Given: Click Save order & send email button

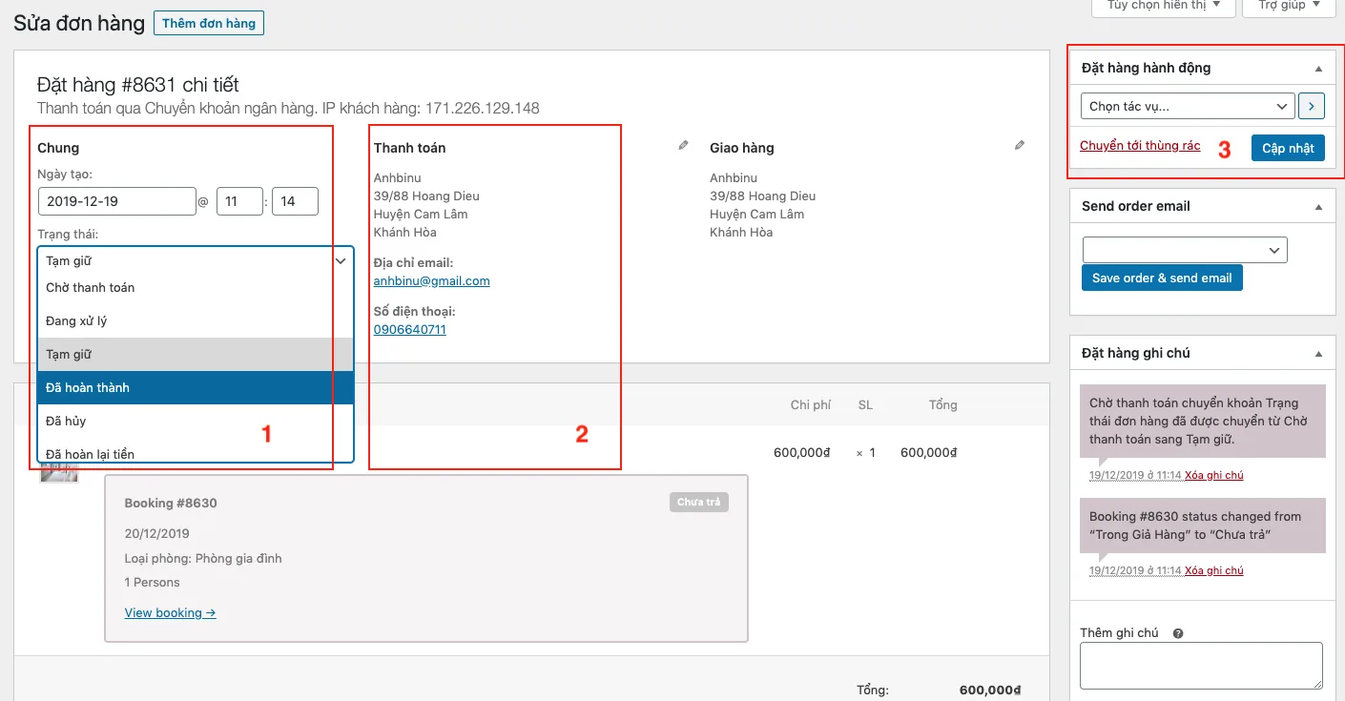Looking at the screenshot, I should 1162,278.
